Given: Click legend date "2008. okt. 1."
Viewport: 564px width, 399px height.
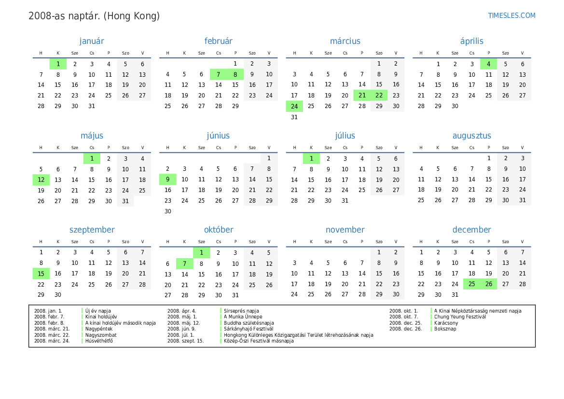Looking at the screenshot, I should [403, 311].
